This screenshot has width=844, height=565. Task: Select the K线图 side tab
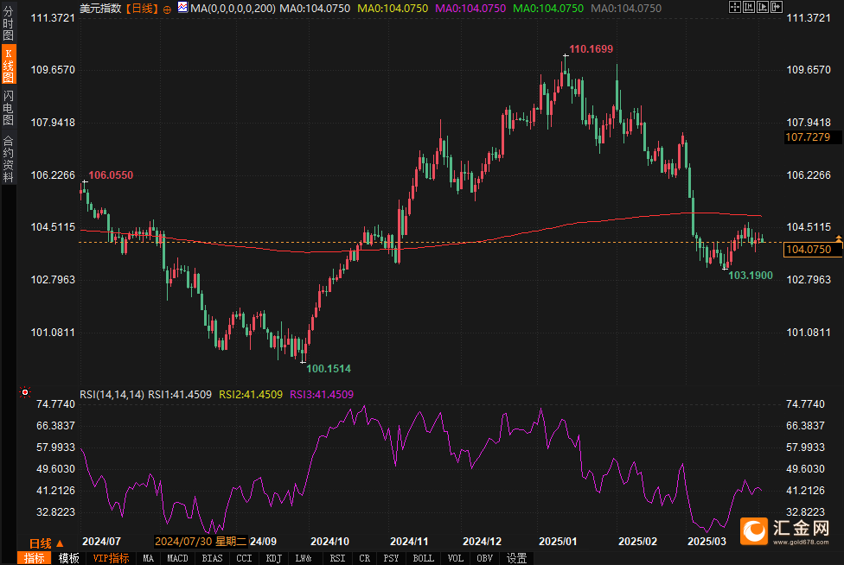pos(9,65)
